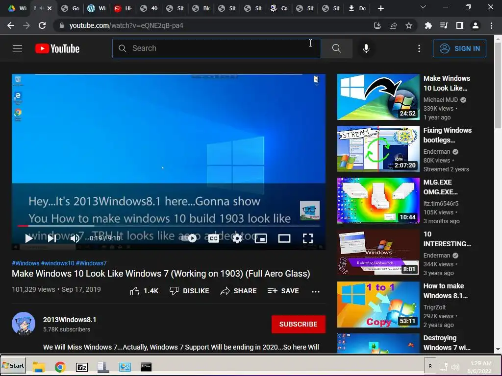
Task: Focus the YouTube Search input field
Action: [216, 48]
